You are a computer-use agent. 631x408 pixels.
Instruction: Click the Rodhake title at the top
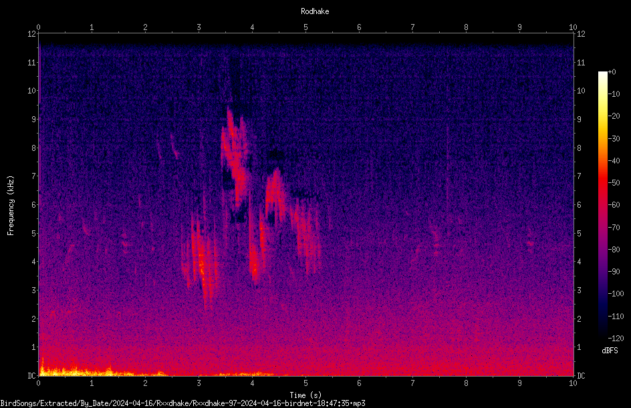click(315, 11)
